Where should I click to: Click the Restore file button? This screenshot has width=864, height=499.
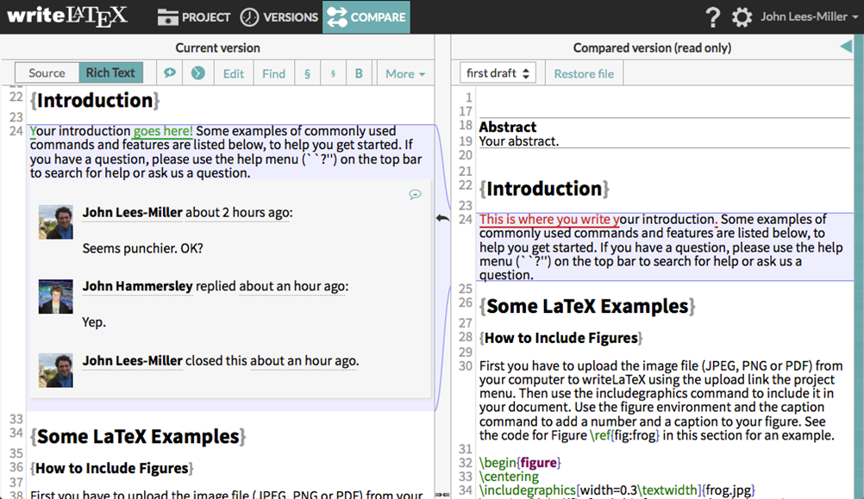(584, 73)
